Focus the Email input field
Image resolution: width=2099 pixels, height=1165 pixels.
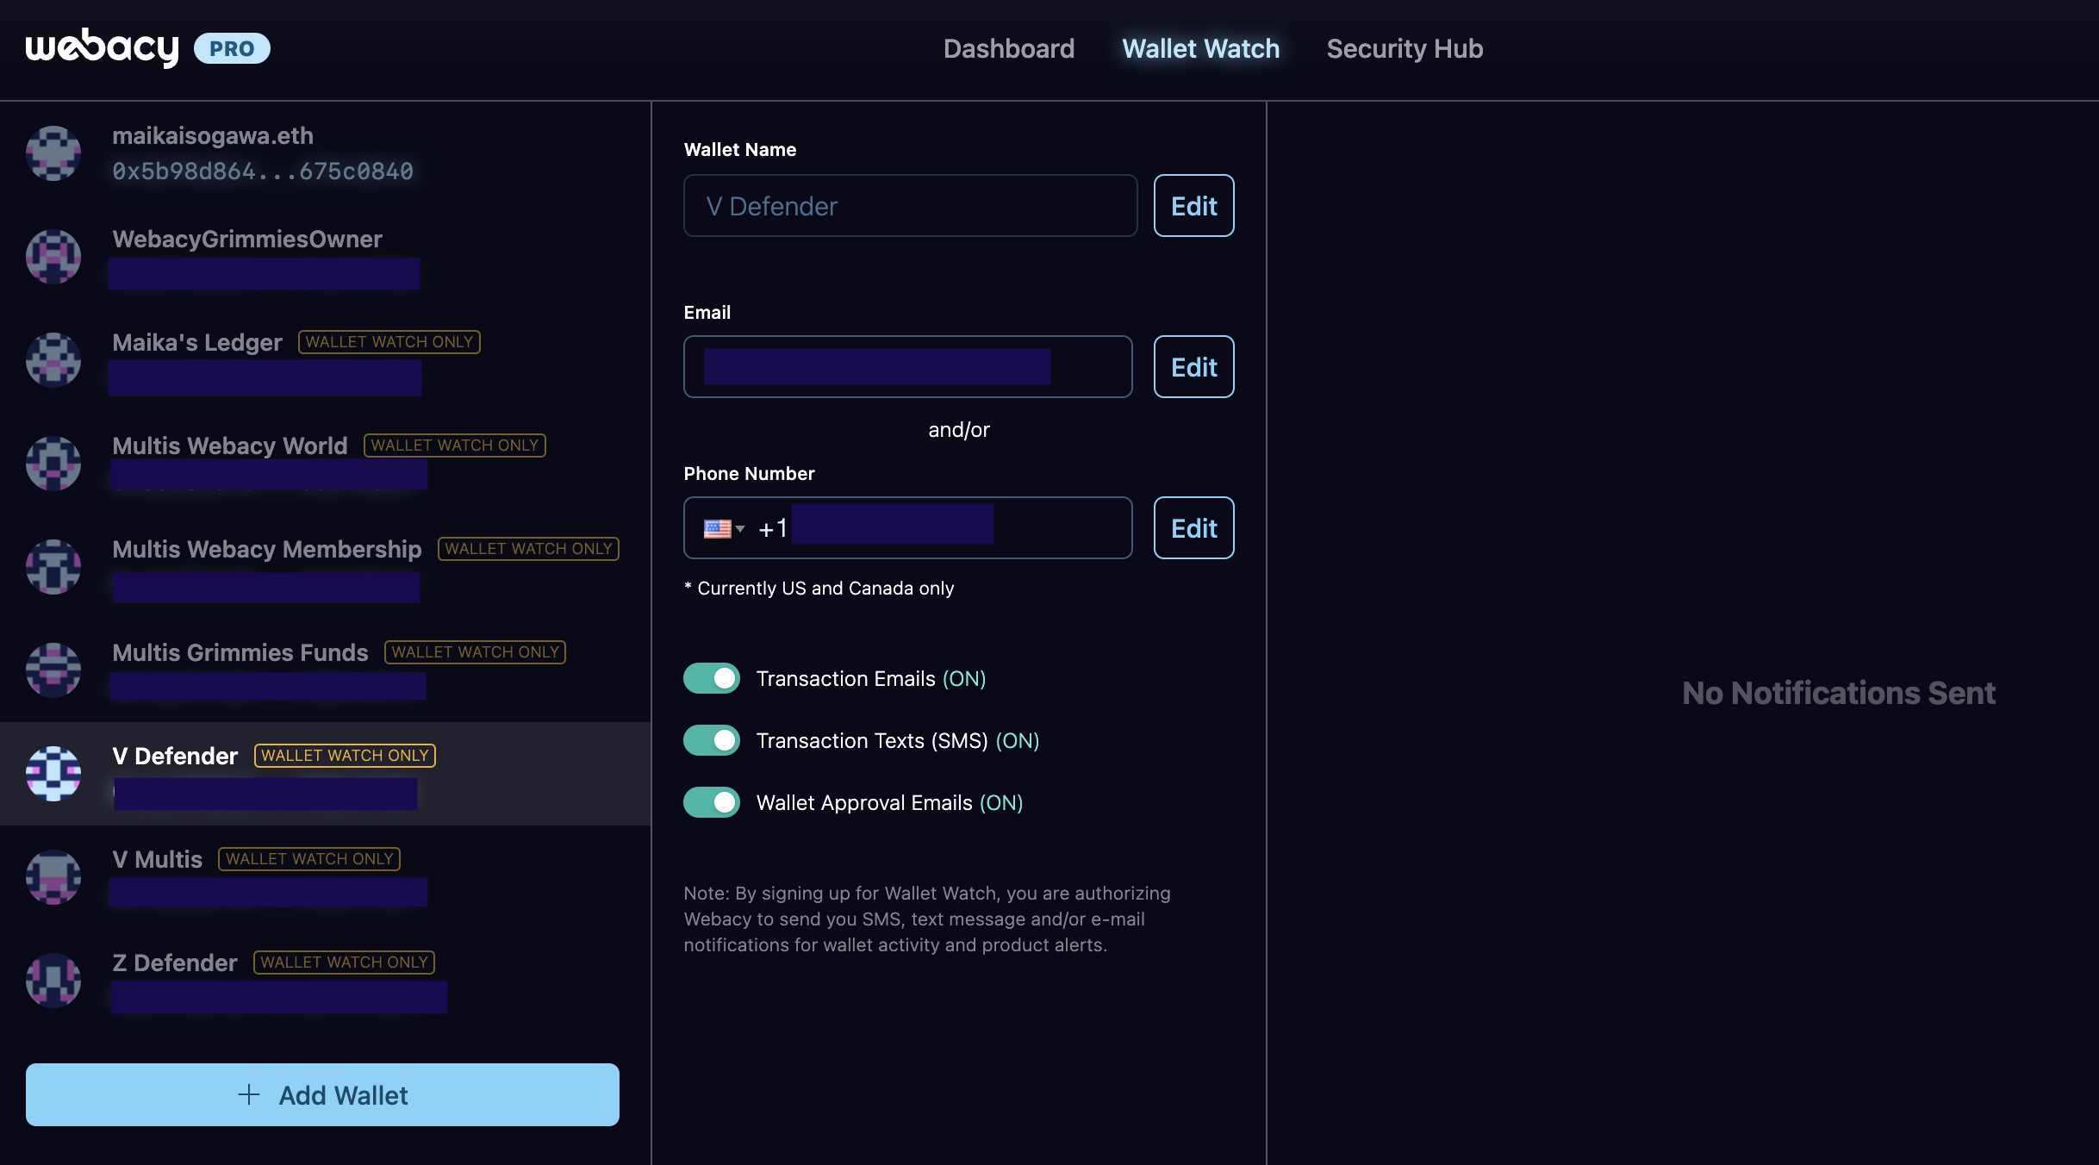[x=908, y=367]
